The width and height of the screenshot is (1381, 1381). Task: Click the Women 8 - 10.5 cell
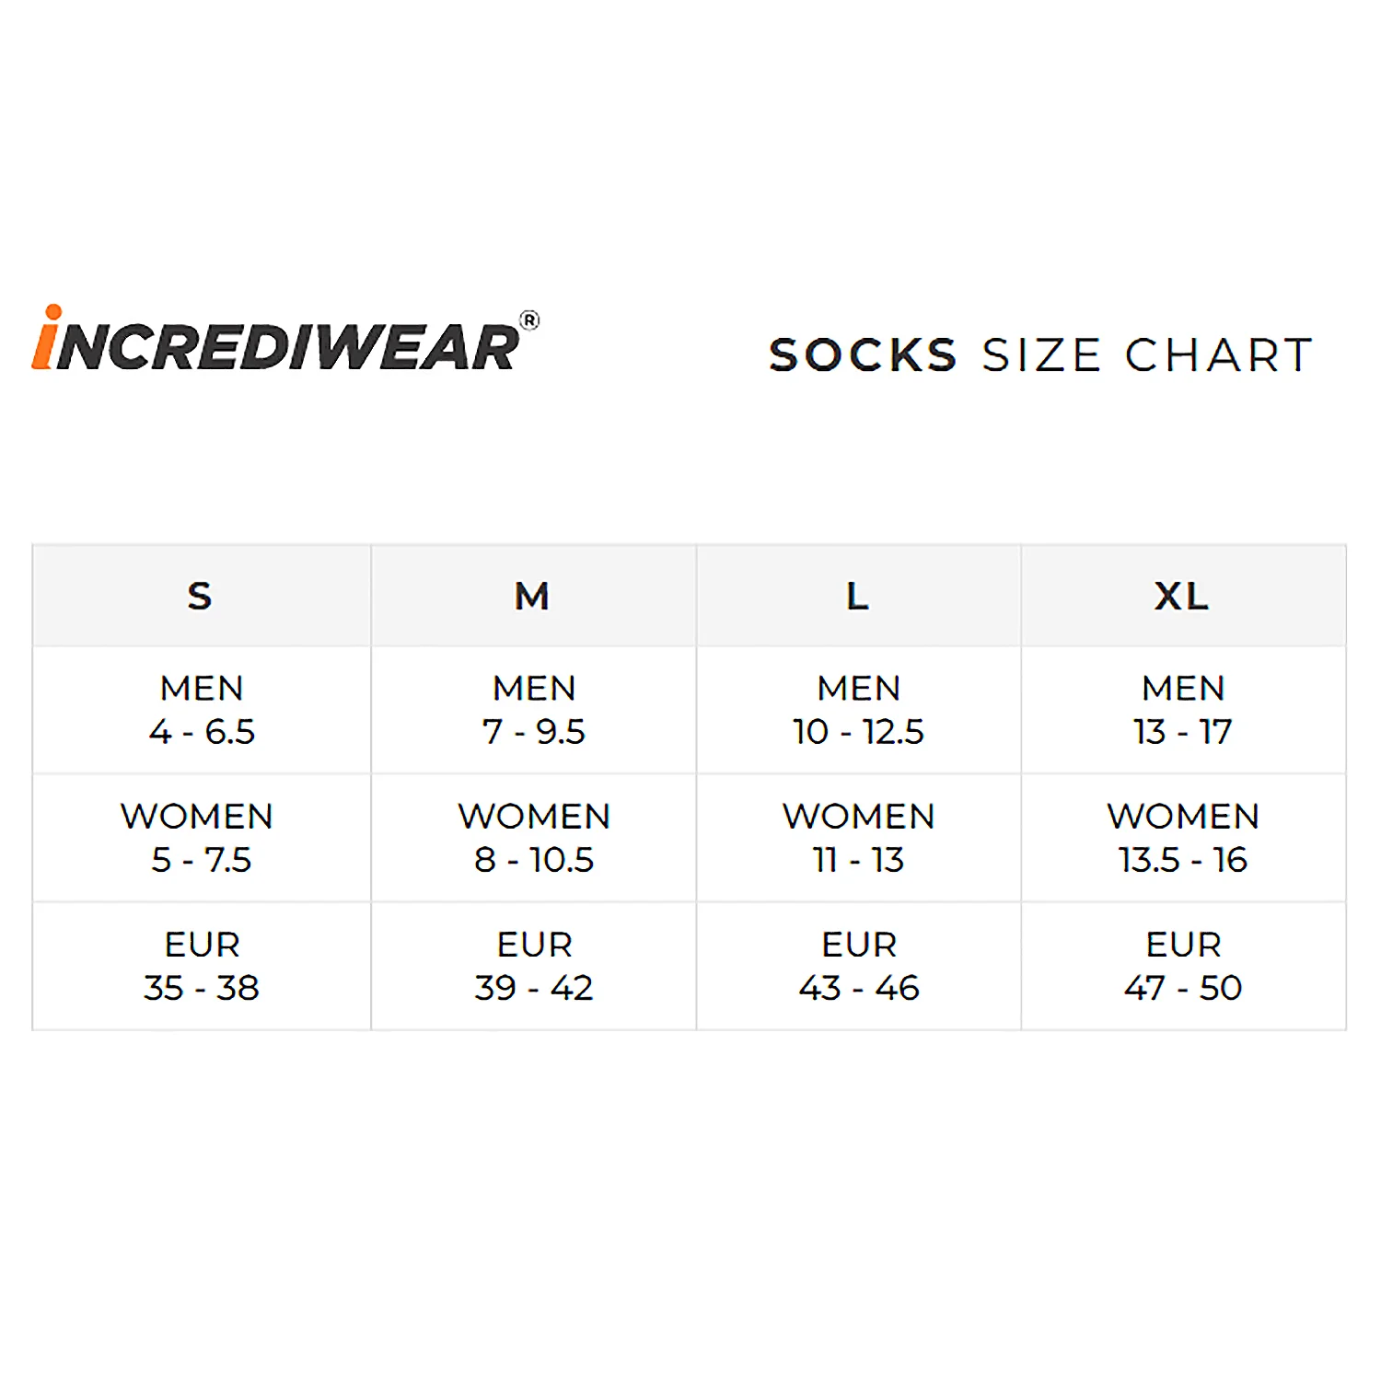(x=534, y=838)
